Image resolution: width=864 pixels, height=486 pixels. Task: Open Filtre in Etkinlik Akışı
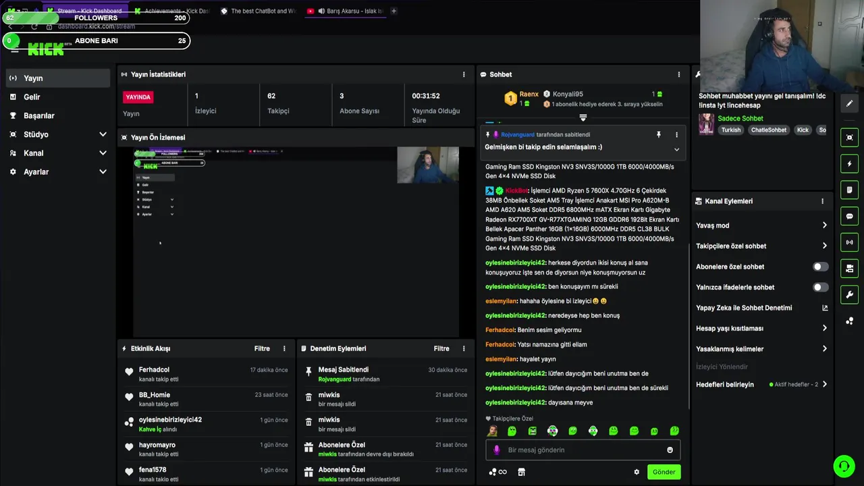point(262,348)
